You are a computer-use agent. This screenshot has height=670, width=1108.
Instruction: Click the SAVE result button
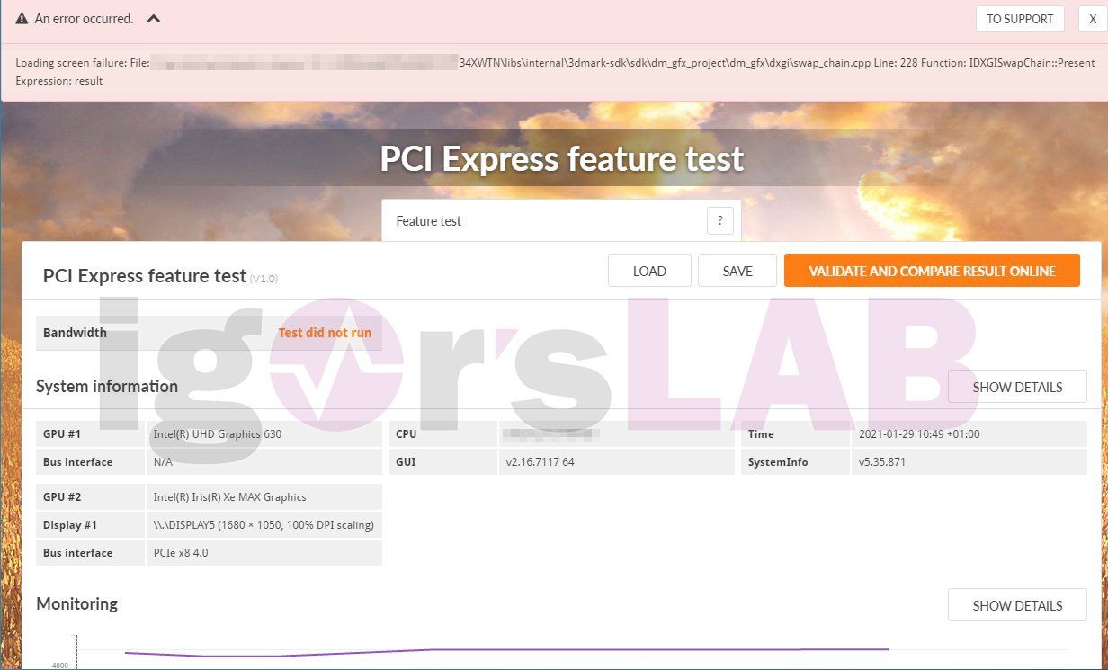coord(737,271)
